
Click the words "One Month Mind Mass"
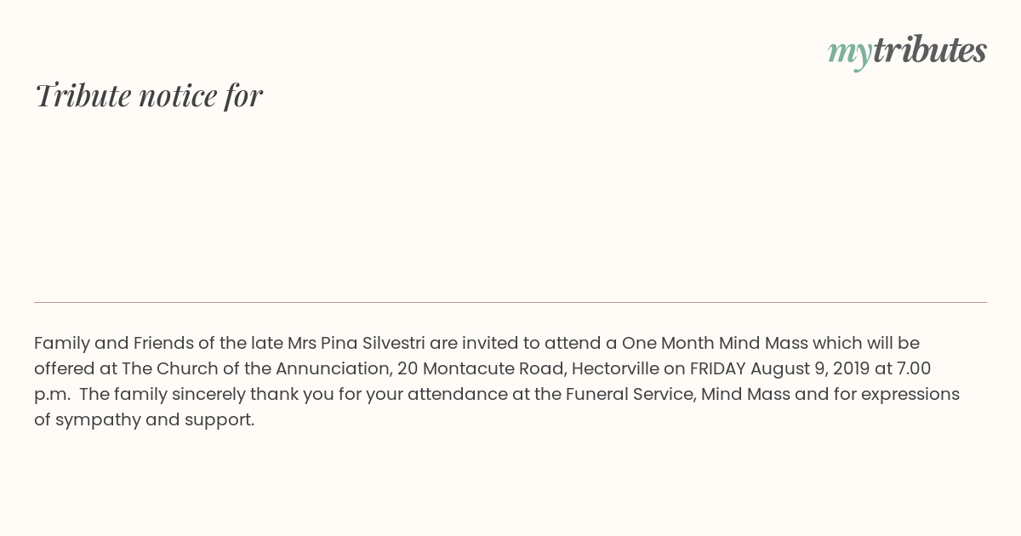716,343
